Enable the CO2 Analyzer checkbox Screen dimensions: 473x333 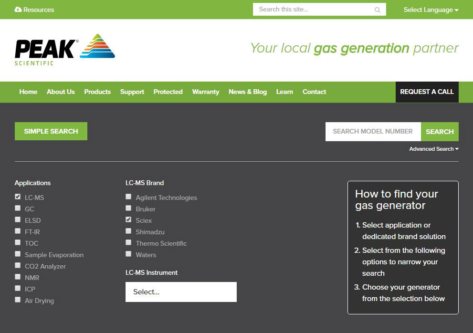click(x=18, y=265)
